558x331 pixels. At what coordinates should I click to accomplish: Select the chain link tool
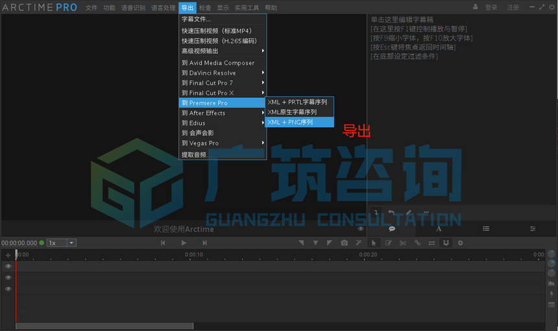click(x=417, y=243)
